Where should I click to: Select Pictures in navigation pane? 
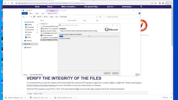29,32
